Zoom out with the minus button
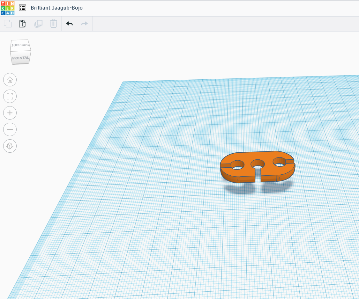 click(x=10, y=129)
